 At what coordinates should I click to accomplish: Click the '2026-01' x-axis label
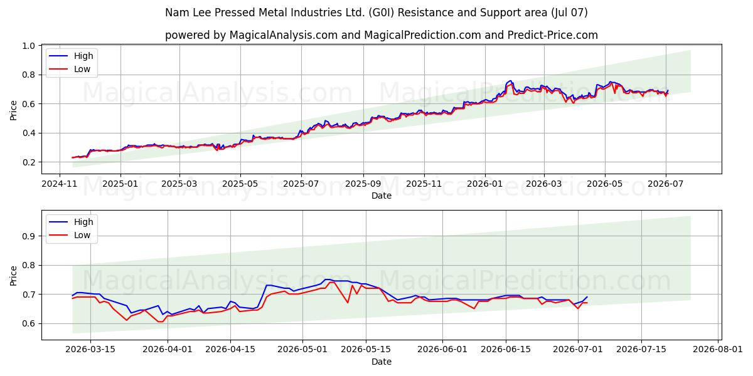[x=484, y=184]
